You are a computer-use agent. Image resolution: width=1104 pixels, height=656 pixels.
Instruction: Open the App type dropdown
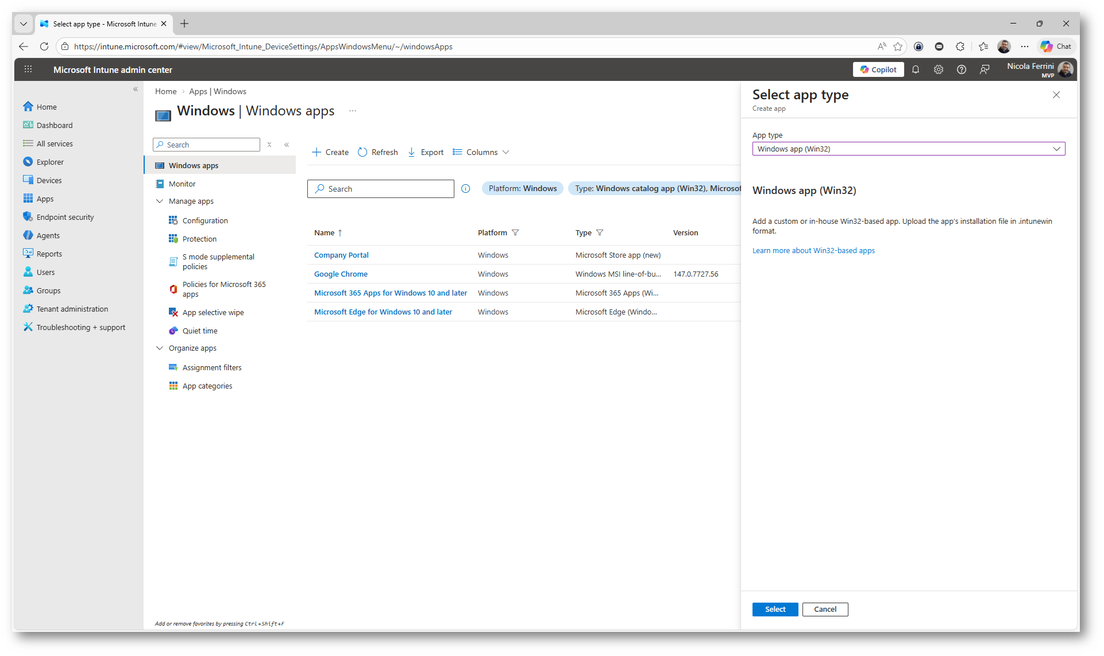[908, 149]
